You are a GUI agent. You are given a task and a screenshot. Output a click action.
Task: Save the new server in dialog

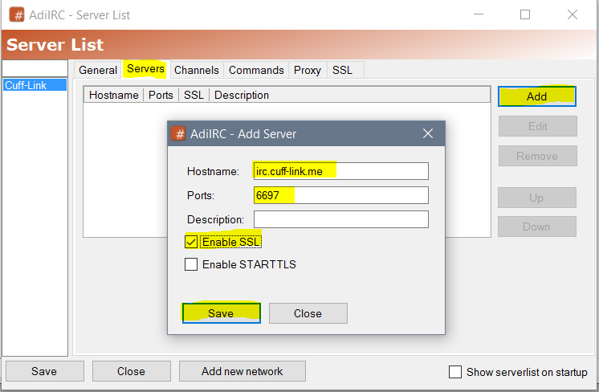click(221, 313)
